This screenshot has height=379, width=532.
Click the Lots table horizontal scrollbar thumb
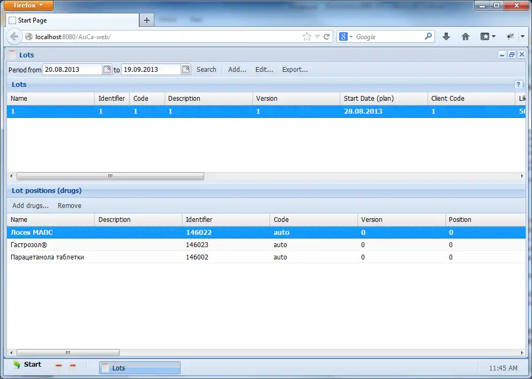[x=110, y=176]
